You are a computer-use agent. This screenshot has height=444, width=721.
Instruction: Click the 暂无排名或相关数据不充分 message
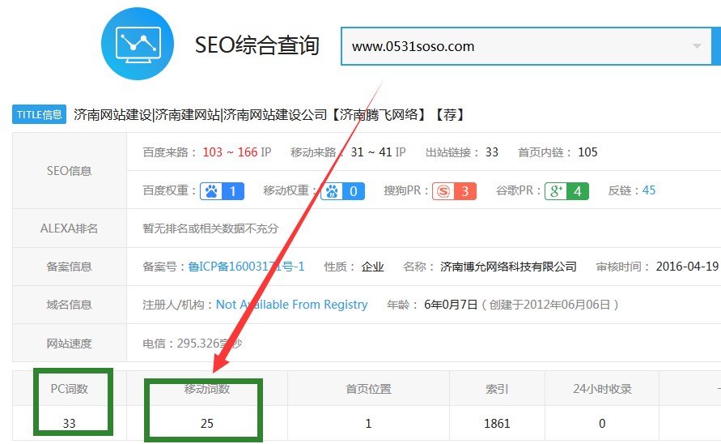coord(210,228)
